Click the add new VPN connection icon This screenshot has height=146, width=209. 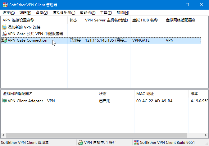[x=4, y=27]
